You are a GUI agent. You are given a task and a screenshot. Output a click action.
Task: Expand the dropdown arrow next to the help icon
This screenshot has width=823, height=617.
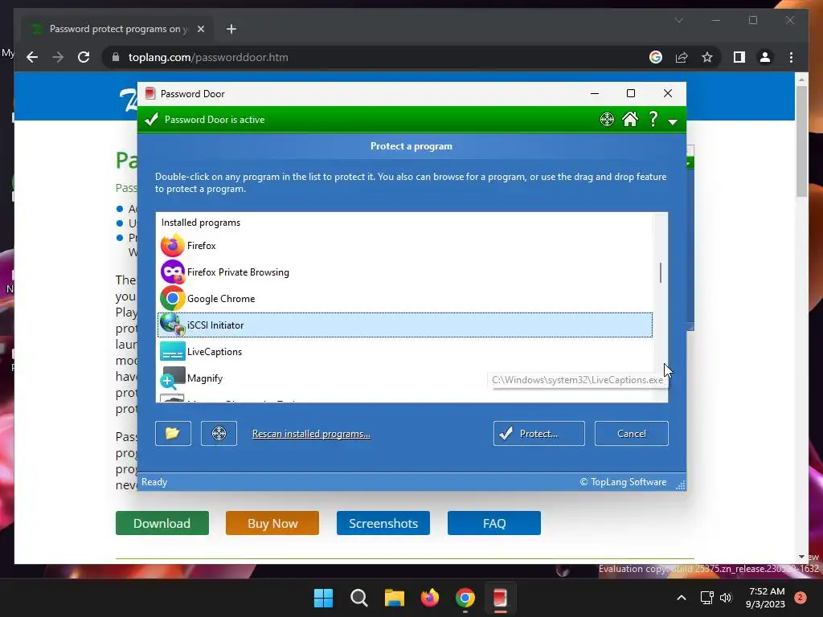point(673,122)
